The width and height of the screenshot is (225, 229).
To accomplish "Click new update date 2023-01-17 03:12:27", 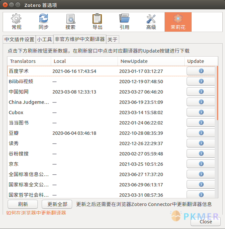I will tap(141, 71).
